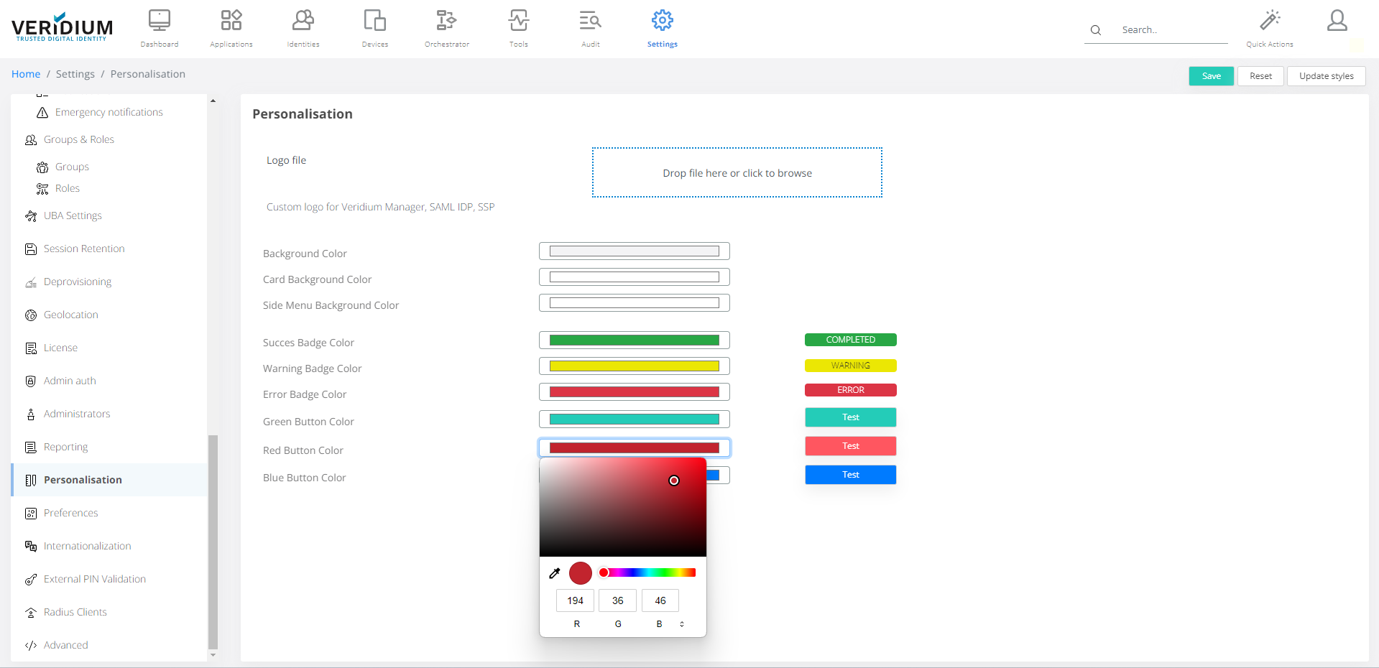Click the Update styles button
1379x668 pixels.
coord(1326,76)
